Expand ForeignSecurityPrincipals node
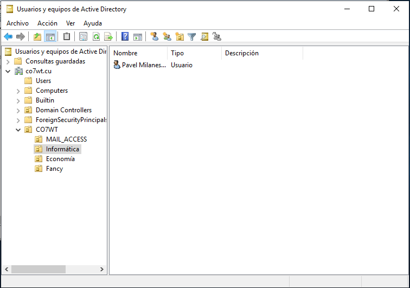The width and height of the screenshot is (410, 288). point(18,120)
